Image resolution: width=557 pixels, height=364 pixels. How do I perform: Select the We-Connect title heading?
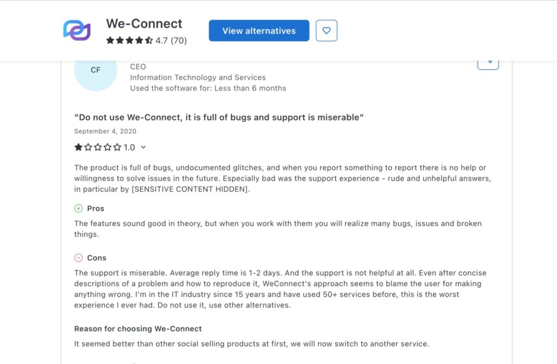pos(144,23)
